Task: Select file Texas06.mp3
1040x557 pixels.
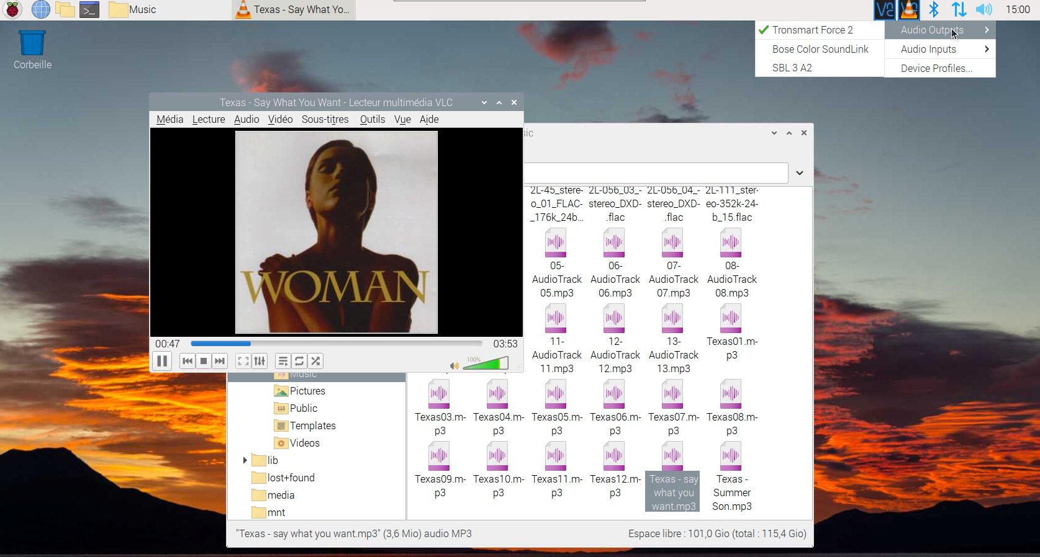Action: click(x=615, y=408)
